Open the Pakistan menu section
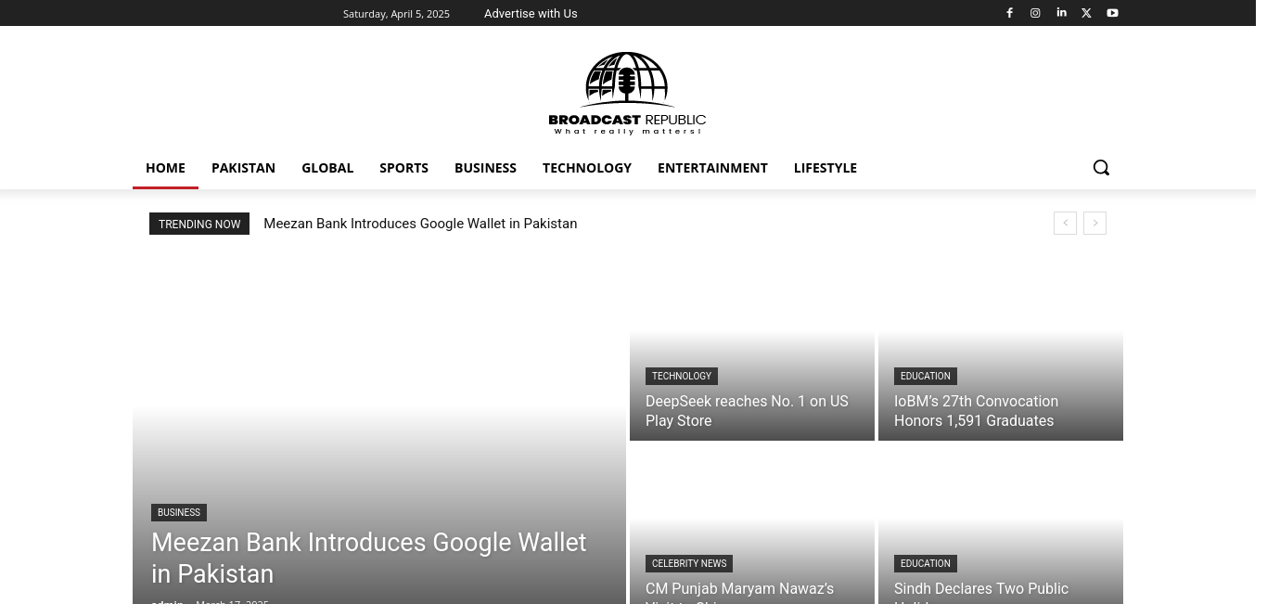 [243, 168]
